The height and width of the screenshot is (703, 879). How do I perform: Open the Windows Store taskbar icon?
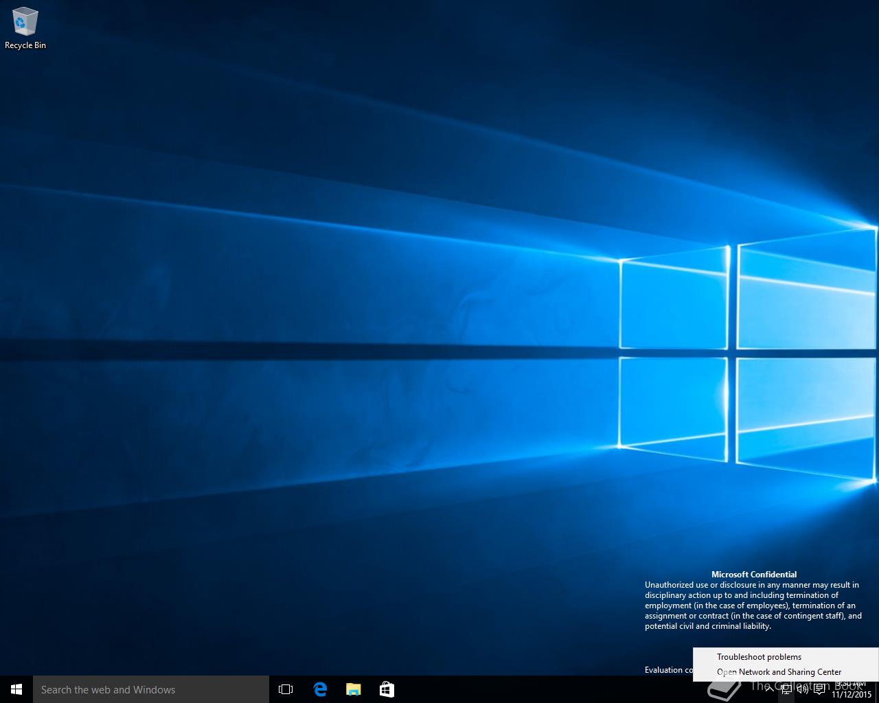click(387, 689)
